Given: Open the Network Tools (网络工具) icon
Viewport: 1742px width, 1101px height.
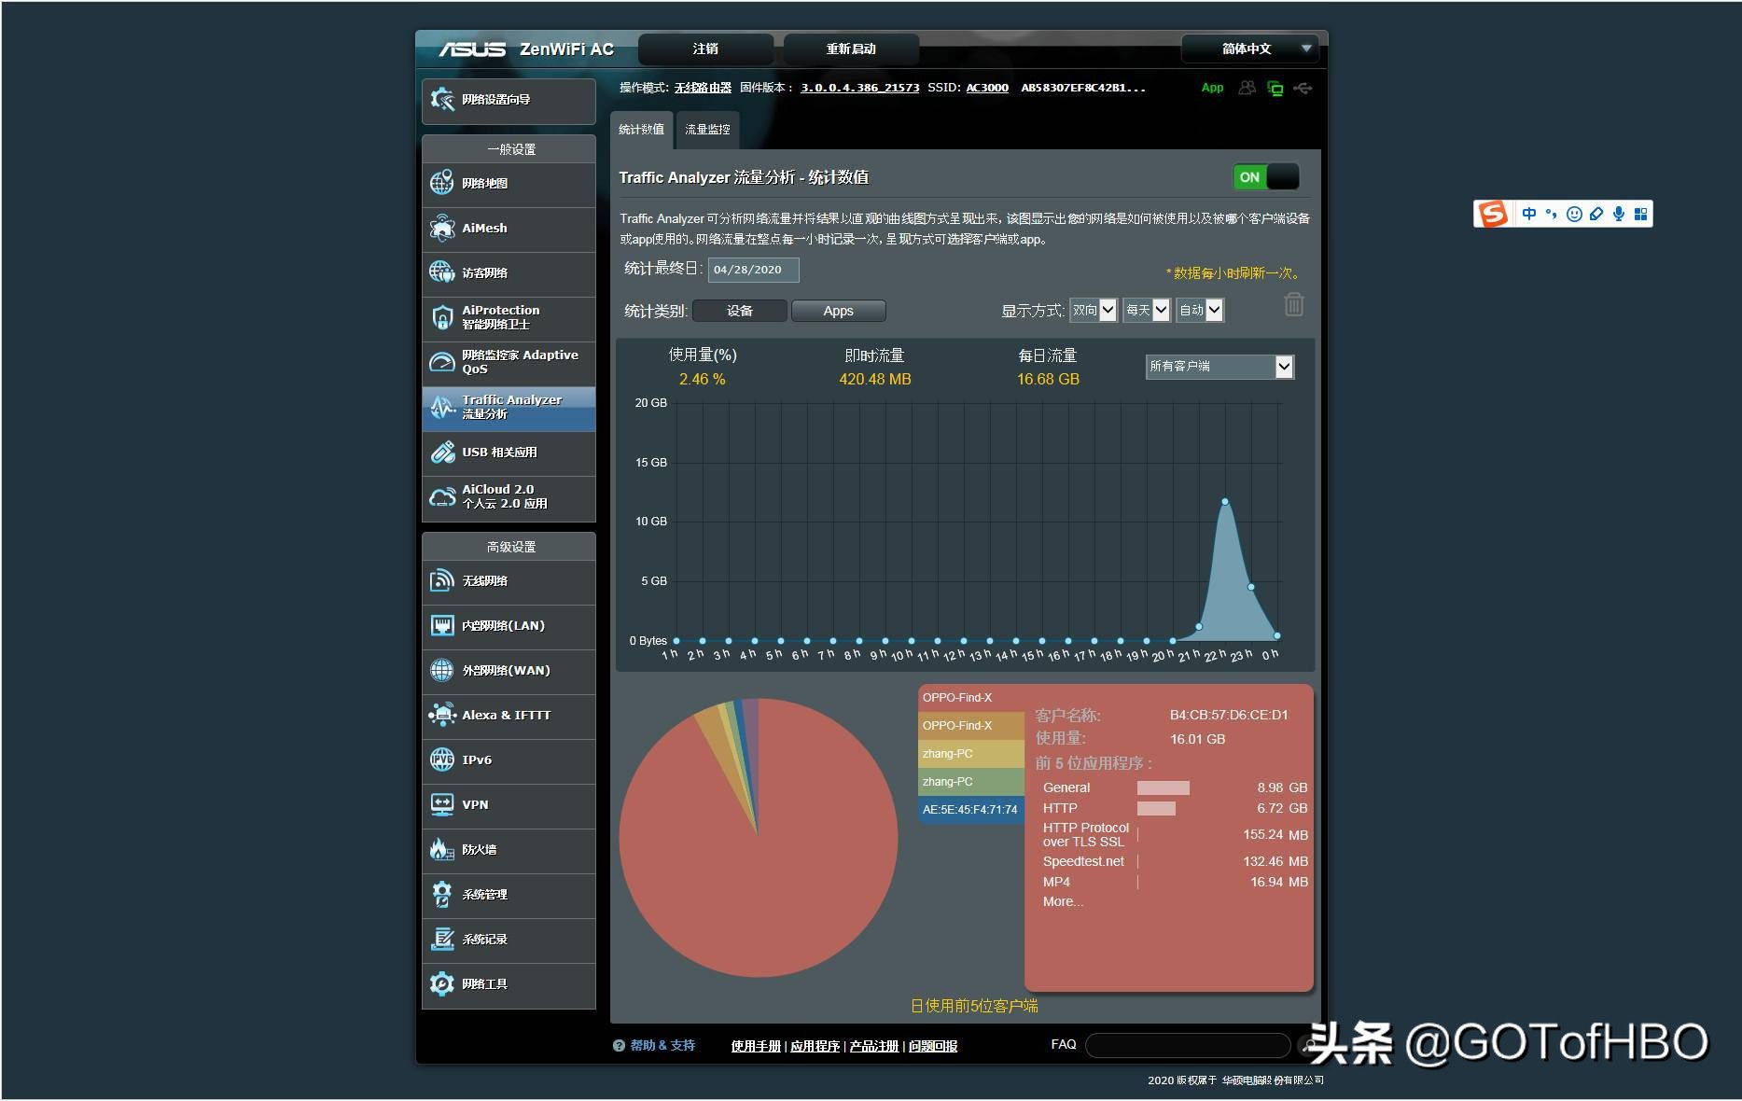Looking at the screenshot, I should [442, 983].
